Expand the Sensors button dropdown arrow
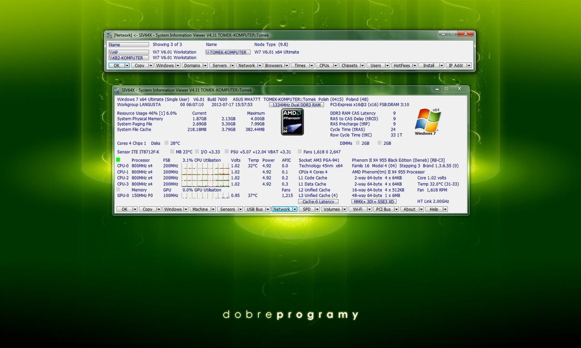 [x=240, y=209]
